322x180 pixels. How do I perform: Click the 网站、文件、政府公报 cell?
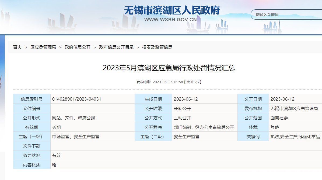(x=93, y=118)
